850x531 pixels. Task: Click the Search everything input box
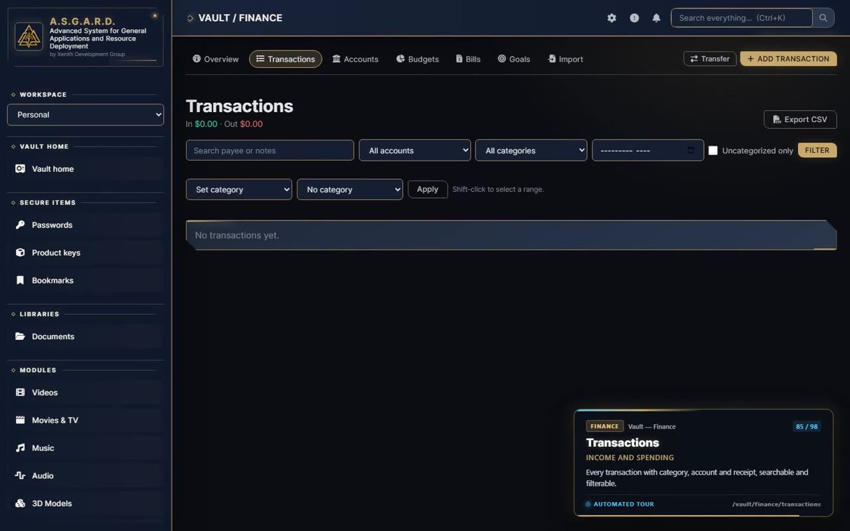pos(742,18)
